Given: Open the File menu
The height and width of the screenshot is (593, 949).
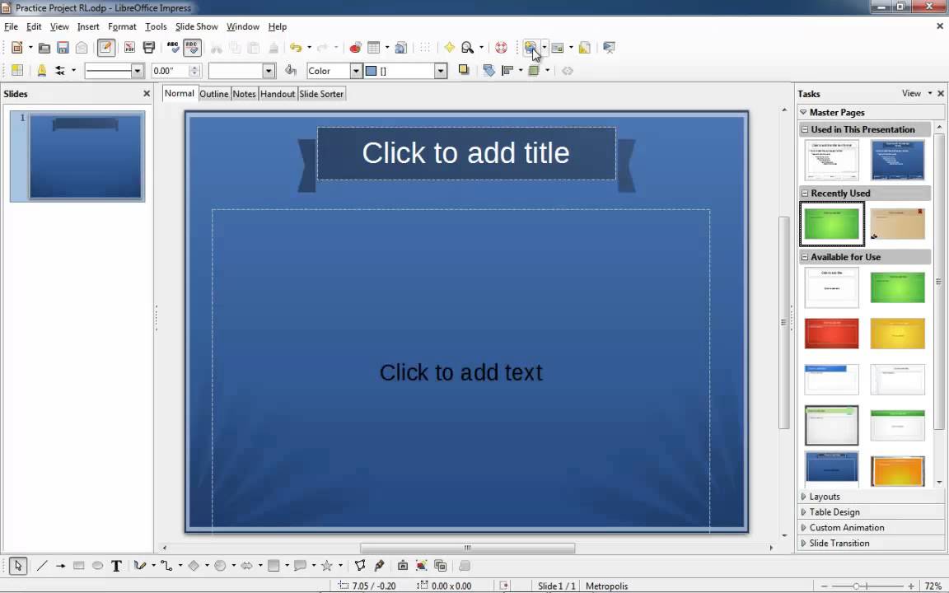Looking at the screenshot, I should (x=11, y=26).
